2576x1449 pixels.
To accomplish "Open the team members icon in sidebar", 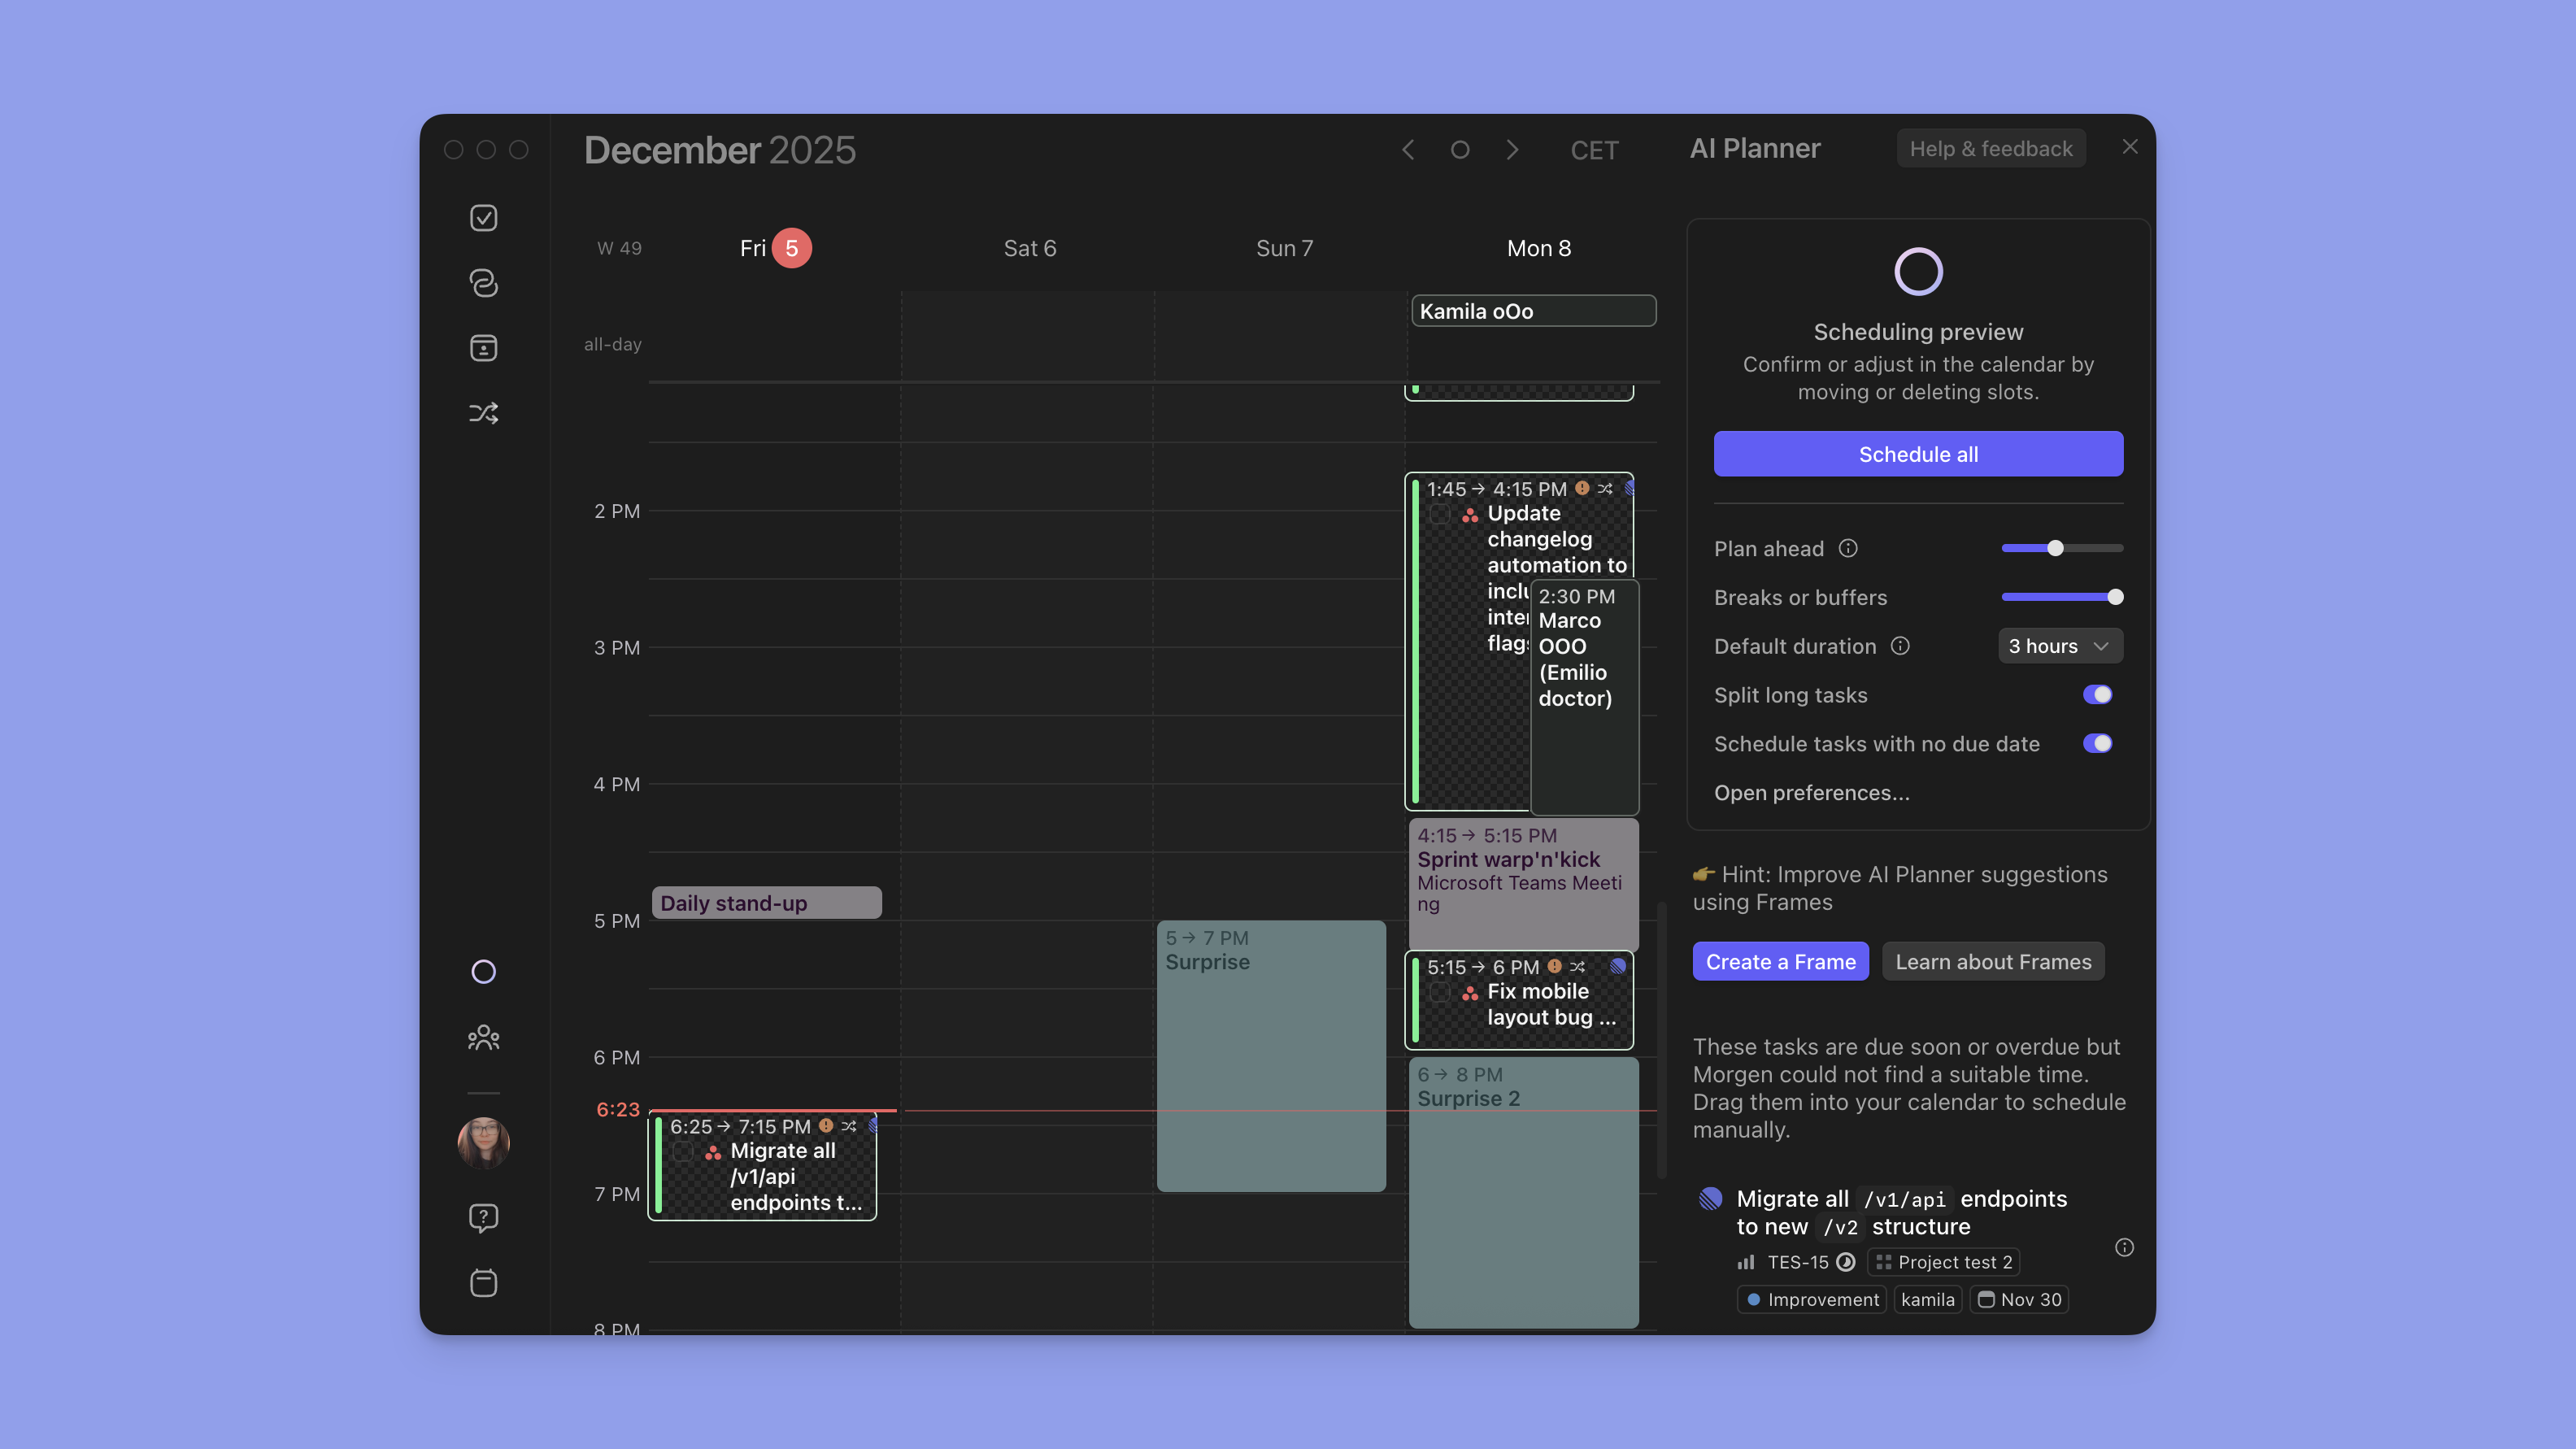I will 483,1038.
